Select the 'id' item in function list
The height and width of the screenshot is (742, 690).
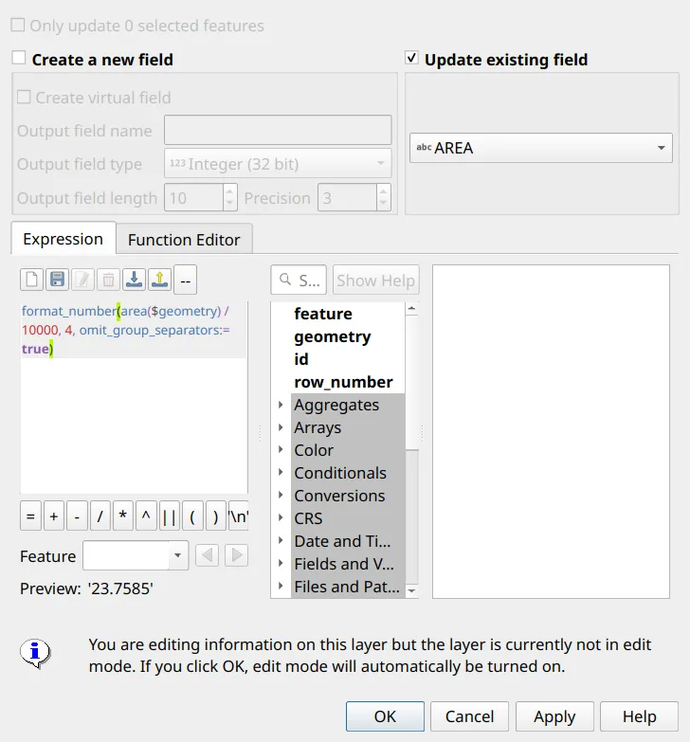pos(301,359)
